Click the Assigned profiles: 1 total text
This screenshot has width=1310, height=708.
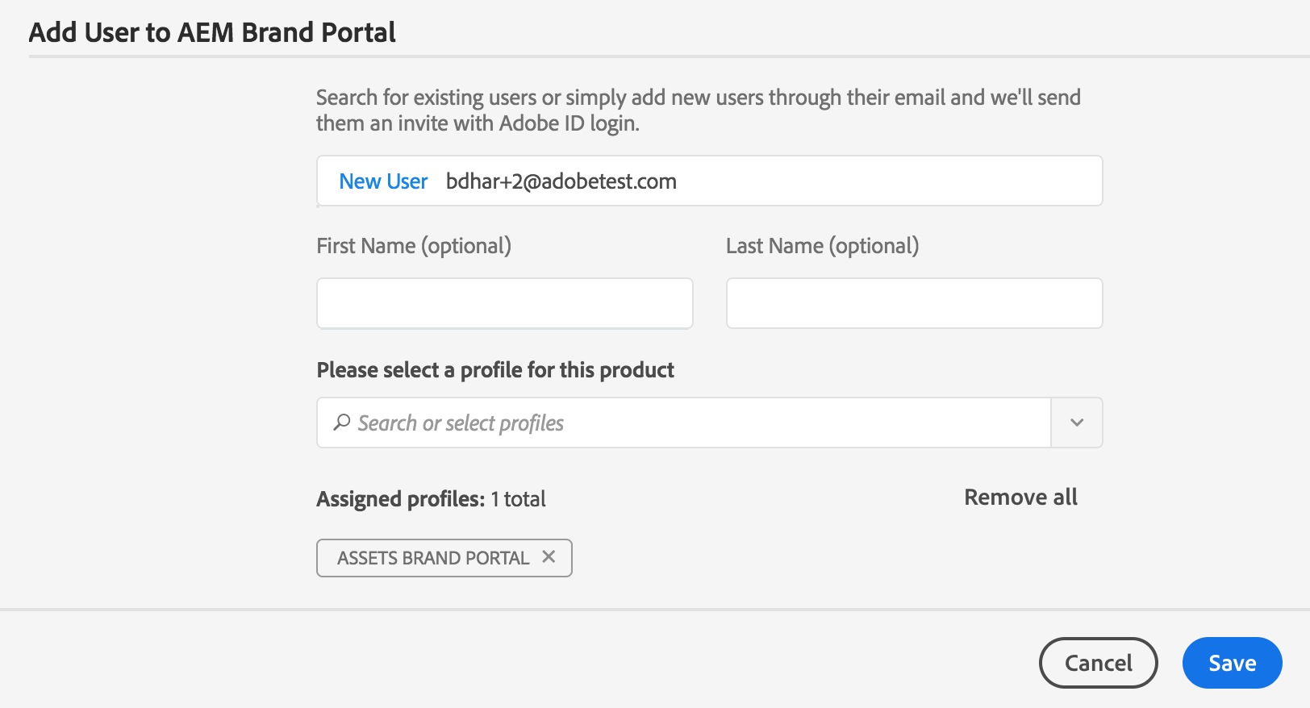(431, 499)
